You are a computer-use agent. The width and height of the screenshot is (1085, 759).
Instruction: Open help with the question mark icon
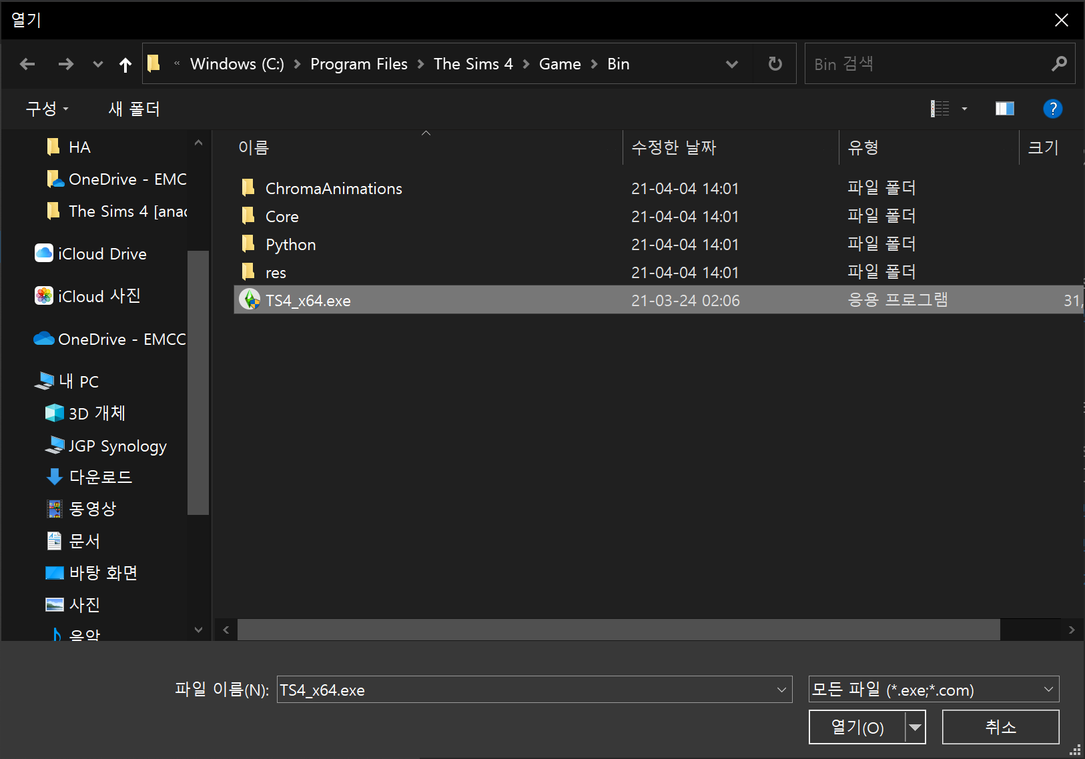(x=1052, y=109)
